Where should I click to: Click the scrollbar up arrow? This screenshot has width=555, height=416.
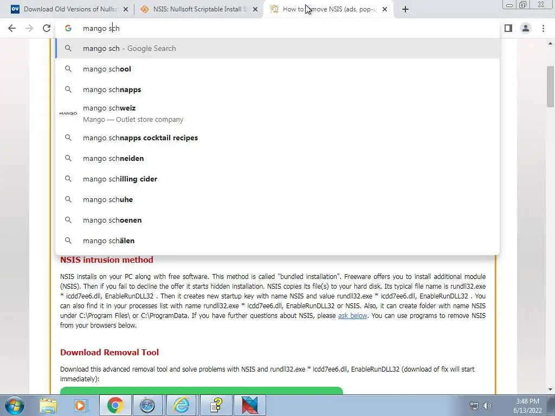550,43
